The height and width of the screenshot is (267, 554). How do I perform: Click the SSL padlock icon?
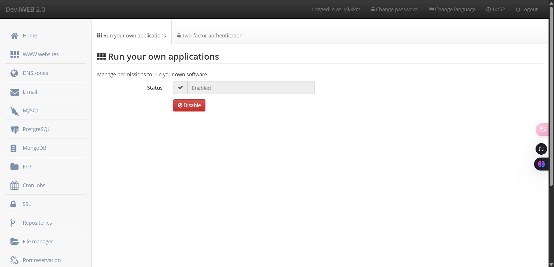click(13, 204)
